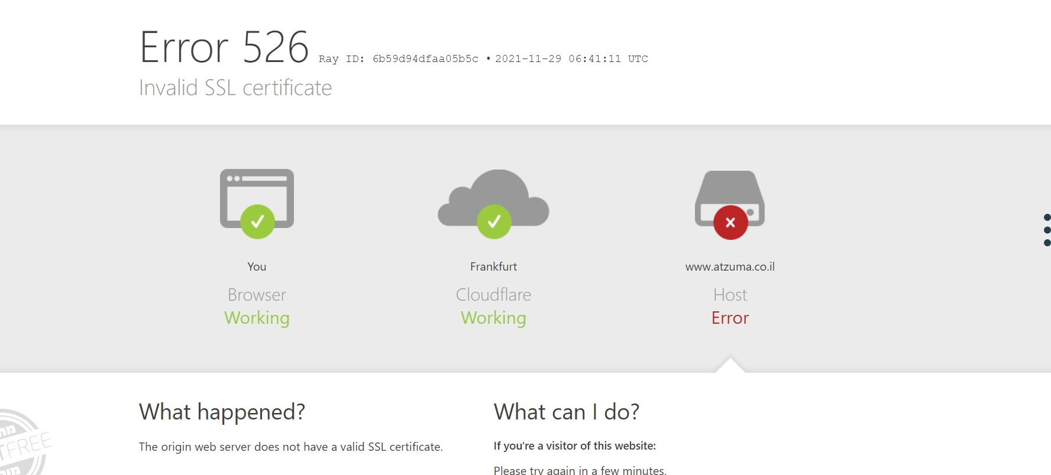Click If you're a visitor of this website text
The image size is (1051, 475).
click(x=575, y=446)
